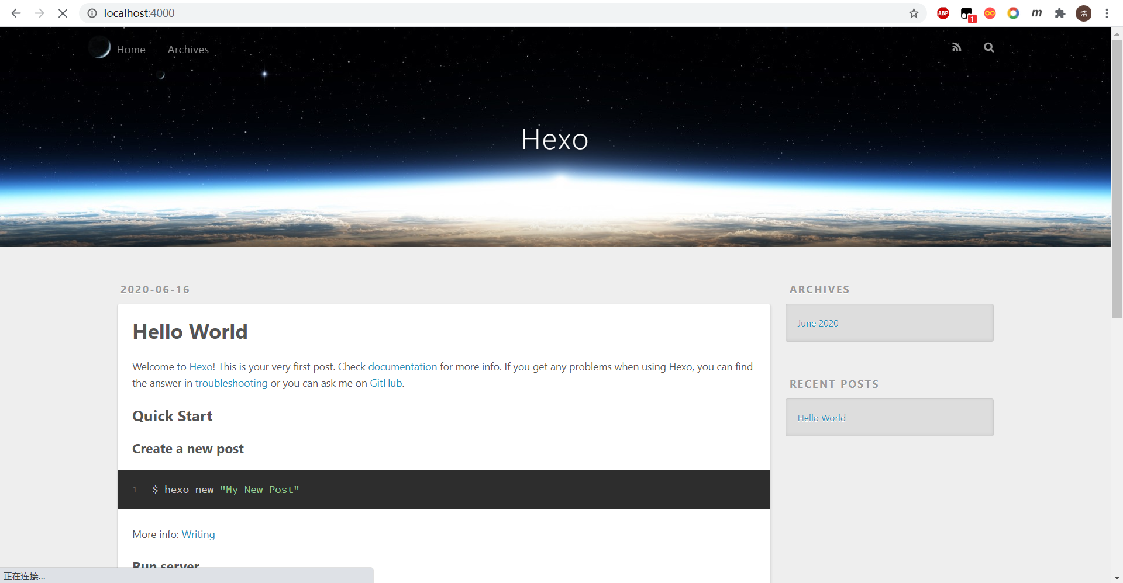Stop loading the page

click(63, 13)
